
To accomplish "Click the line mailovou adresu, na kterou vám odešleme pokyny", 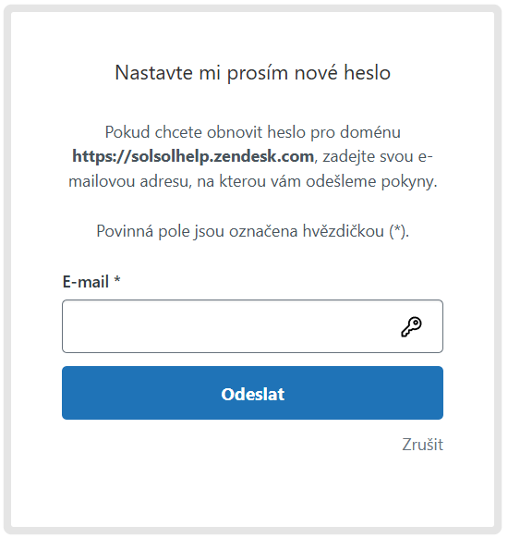I will (253, 181).
